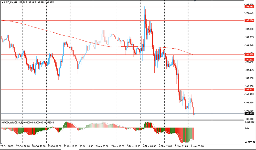
Task: Click the 104.195 price scale value
Action: tap(249, 70)
